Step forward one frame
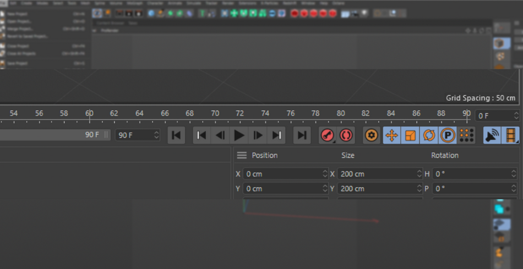Image resolution: width=523 pixels, height=269 pixels. click(258, 136)
